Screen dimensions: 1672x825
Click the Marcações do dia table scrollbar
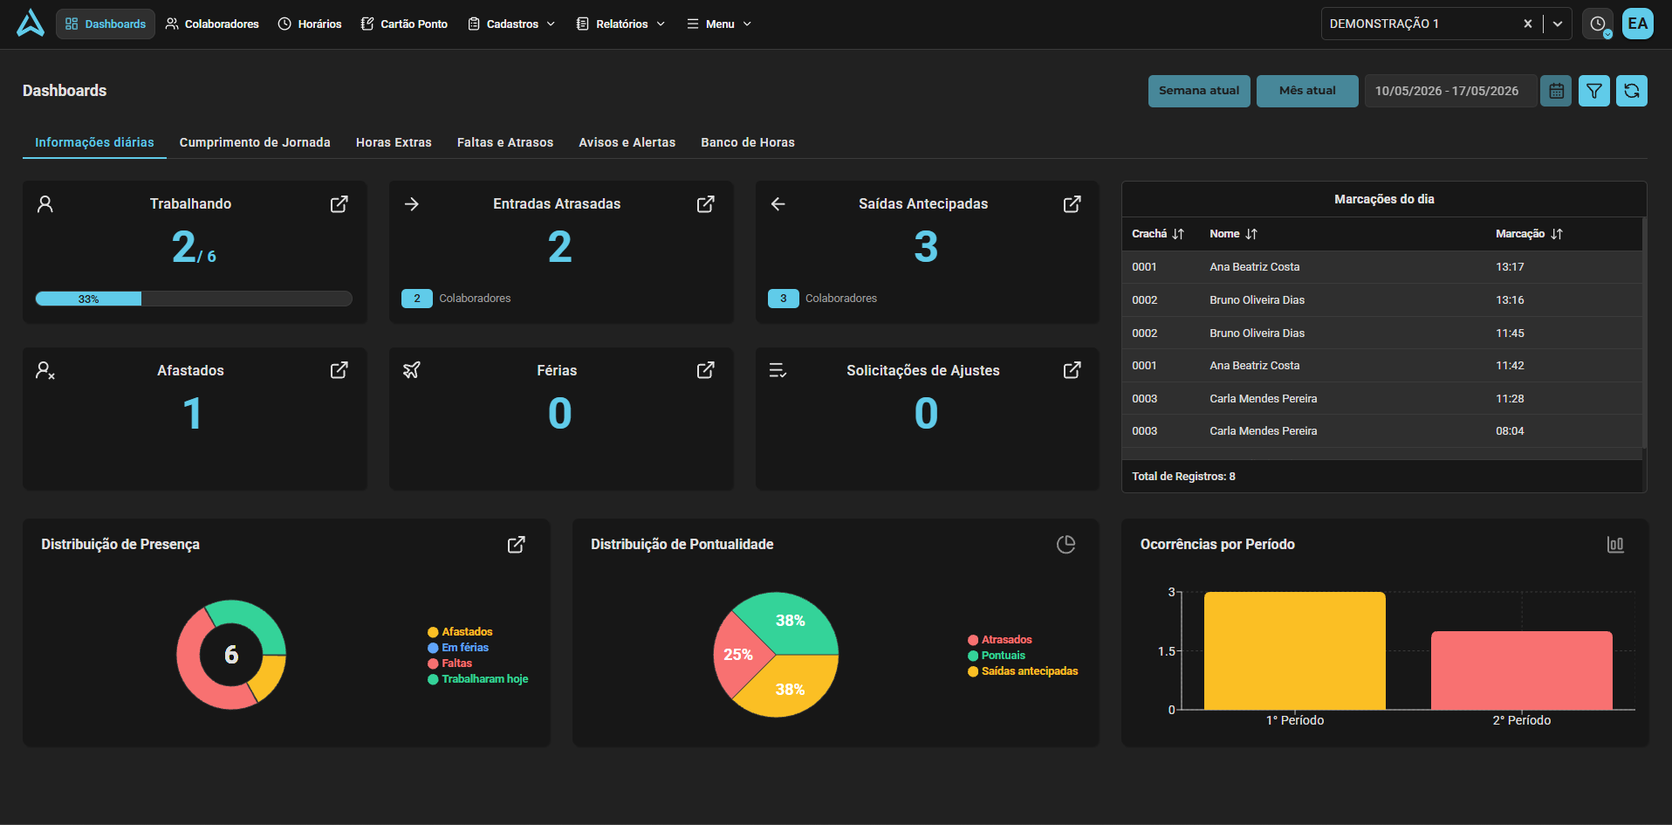pos(1644,332)
